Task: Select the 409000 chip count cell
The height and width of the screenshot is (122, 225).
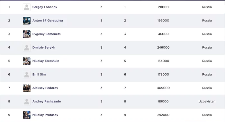Action: 163,88
